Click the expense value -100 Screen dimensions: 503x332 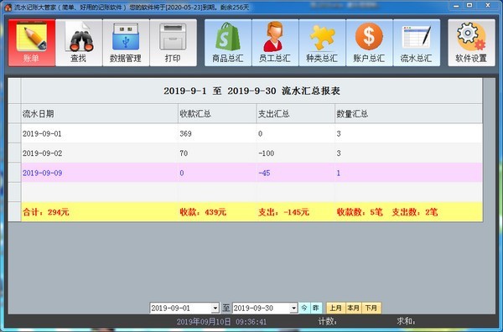click(x=267, y=153)
